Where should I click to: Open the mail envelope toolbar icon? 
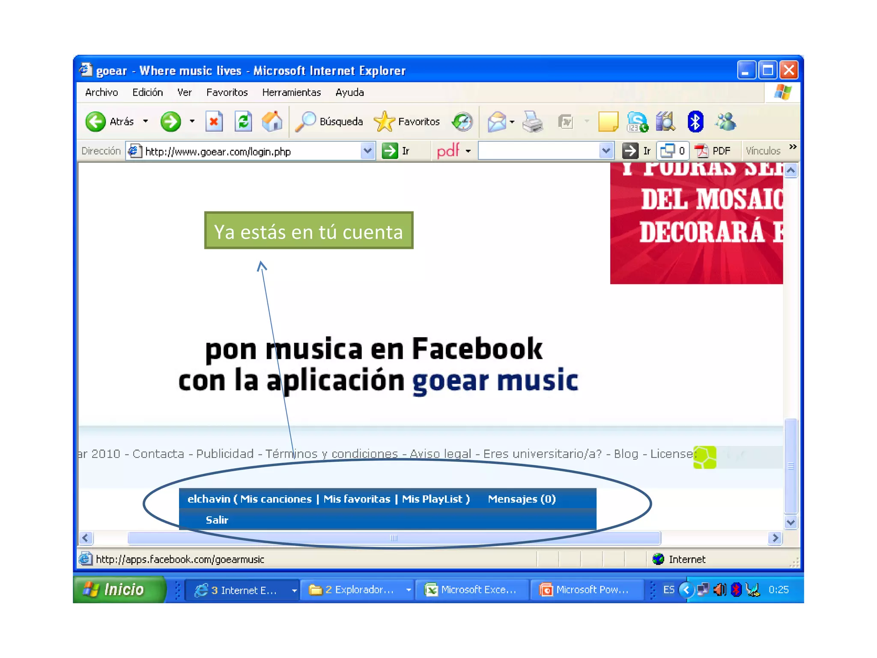click(497, 122)
